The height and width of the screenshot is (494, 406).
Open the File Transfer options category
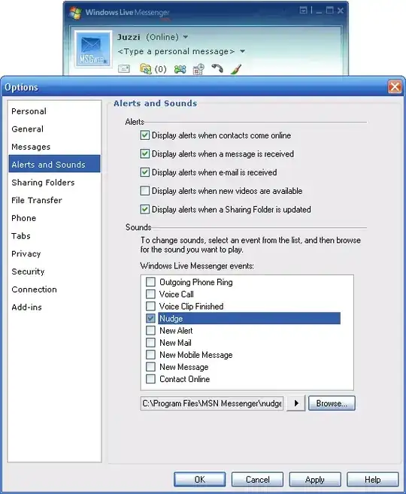pos(54,200)
